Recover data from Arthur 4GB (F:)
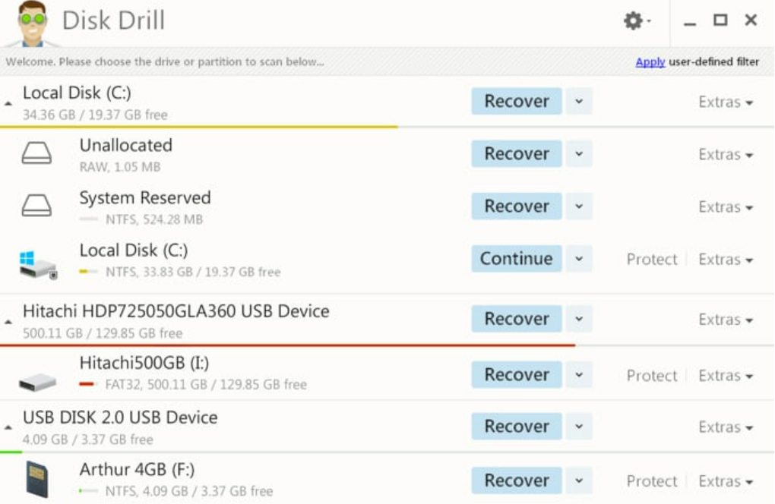This screenshot has height=504, width=775. (x=516, y=480)
